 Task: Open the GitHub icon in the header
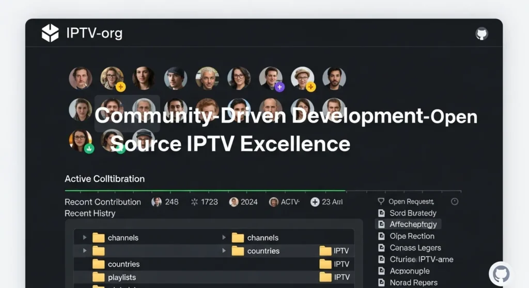click(481, 33)
